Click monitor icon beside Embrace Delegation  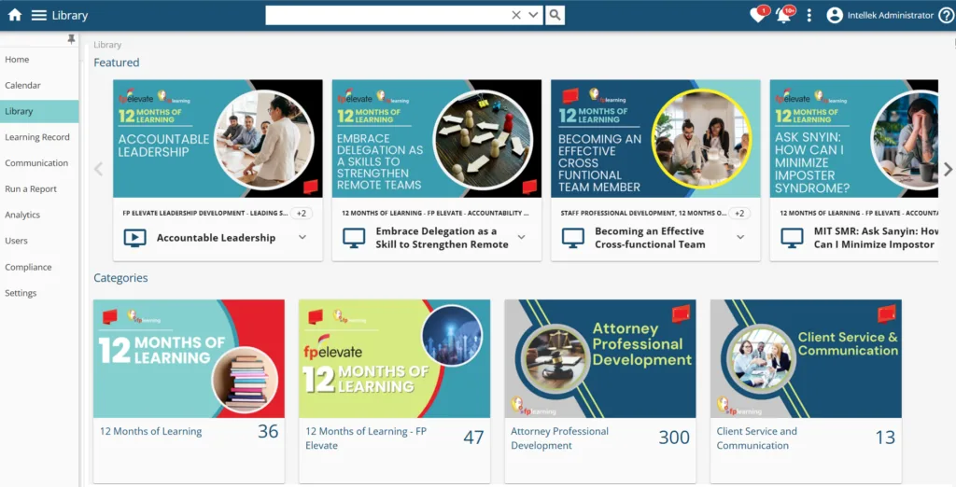coord(354,238)
